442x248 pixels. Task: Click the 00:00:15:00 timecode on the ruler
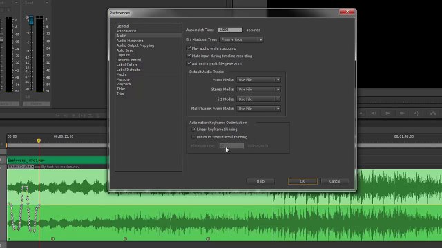coord(64,136)
